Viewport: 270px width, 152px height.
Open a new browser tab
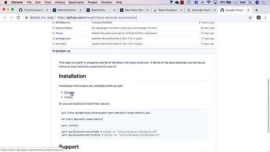tap(256, 10)
